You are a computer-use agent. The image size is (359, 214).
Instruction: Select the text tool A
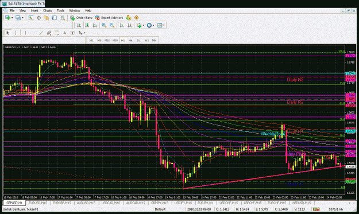(x=64, y=33)
